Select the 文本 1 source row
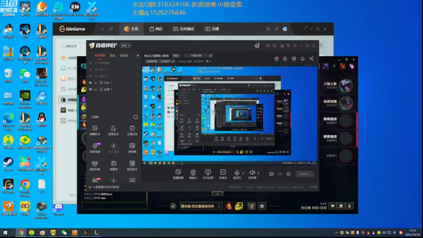Screen dimensions: 423x238 click(114, 83)
